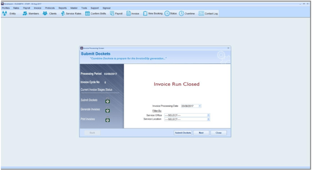Image resolution: width=313 pixels, height=171 pixels.
Task: Open the Protocols menu
Action: pos(50,8)
